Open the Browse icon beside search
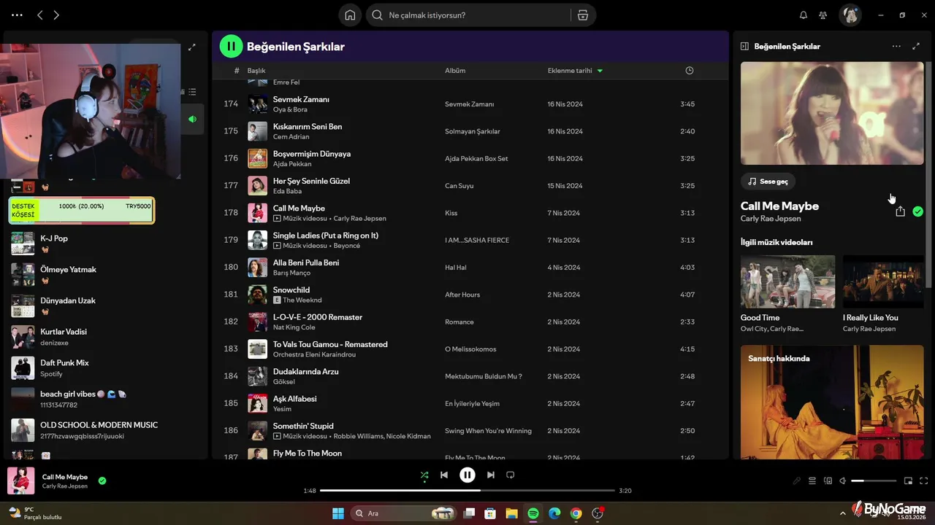This screenshot has width=935, height=525. point(583,15)
